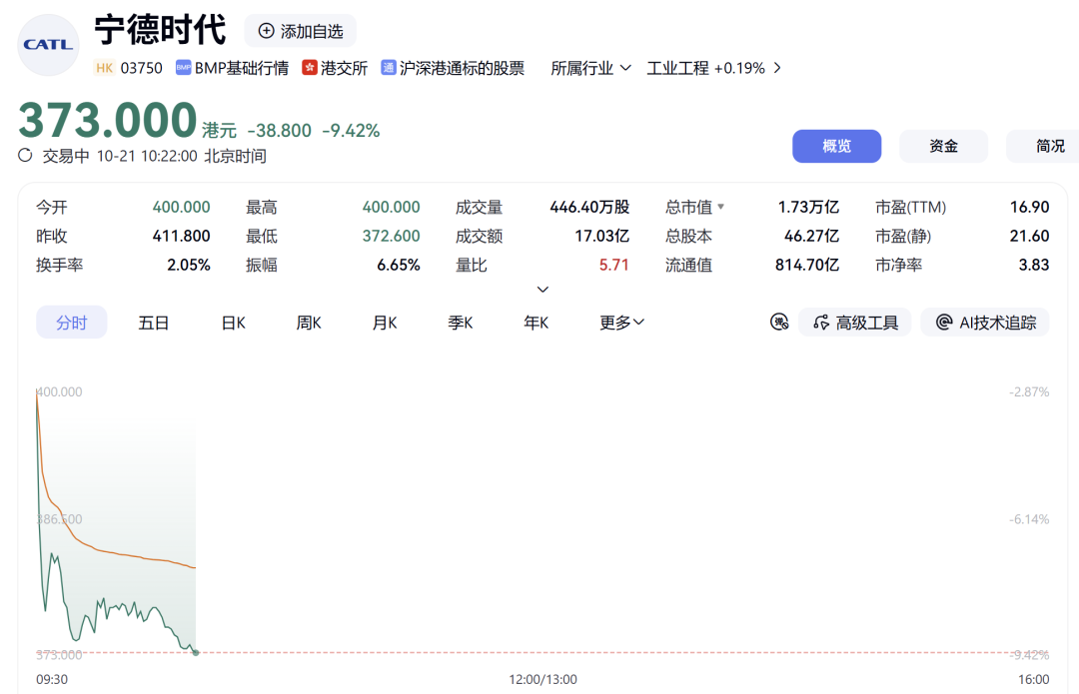This screenshot has height=694, width=1079.
Task: Click the 港交所 flag icon
Action: pos(310,68)
